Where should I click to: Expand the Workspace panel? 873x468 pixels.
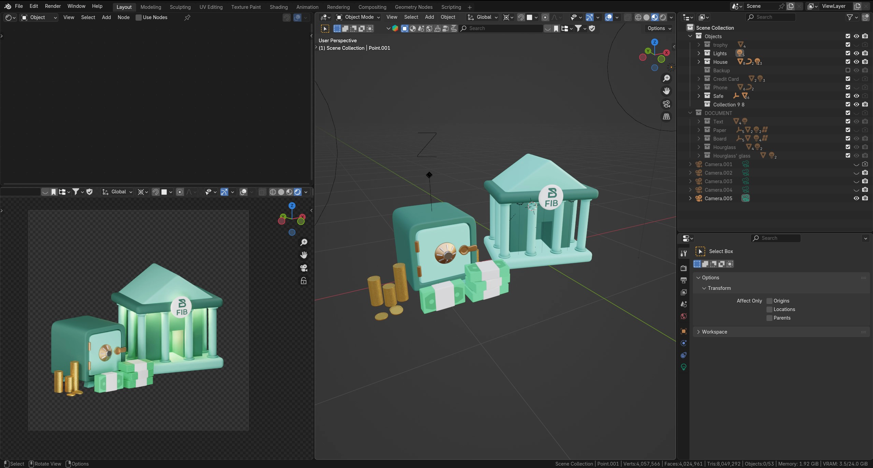(714, 332)
